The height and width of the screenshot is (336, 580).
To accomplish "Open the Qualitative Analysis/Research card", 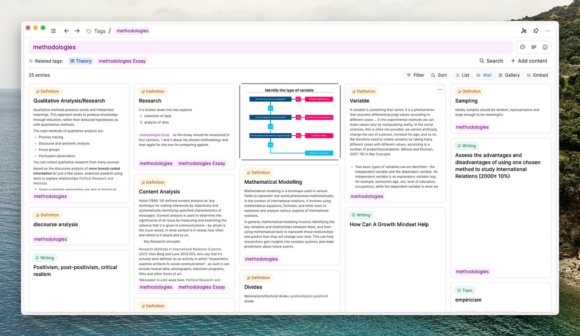I will tap(79, 143).
